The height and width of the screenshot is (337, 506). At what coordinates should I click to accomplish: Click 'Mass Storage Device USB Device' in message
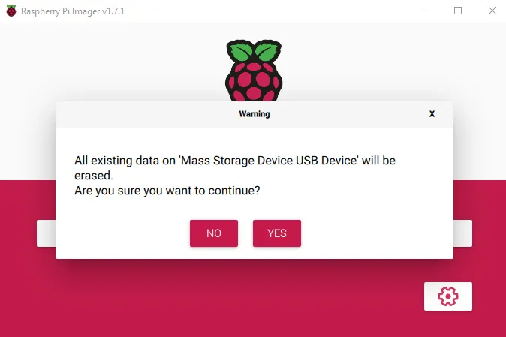pyautogui.click(x=269, y=161)
